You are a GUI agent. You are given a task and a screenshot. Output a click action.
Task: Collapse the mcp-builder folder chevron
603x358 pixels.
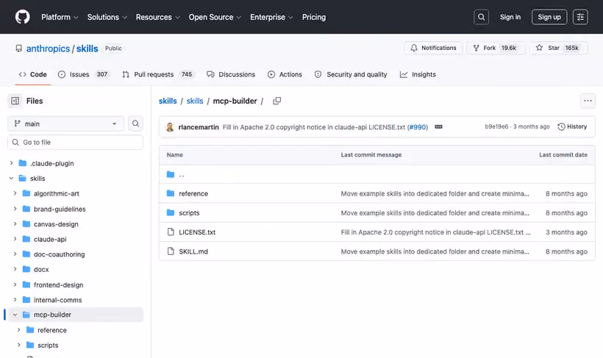pos(15,315)
